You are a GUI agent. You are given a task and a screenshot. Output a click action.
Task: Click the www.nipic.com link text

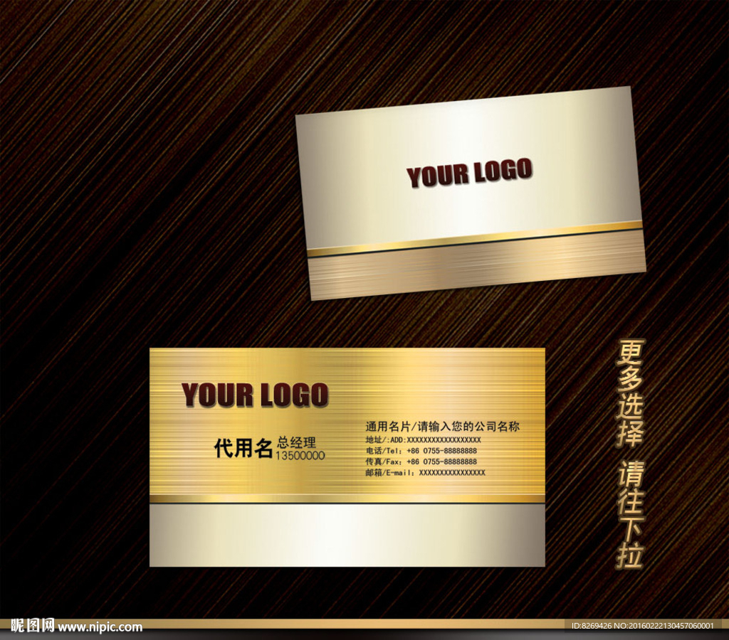(x=100, y=627)
